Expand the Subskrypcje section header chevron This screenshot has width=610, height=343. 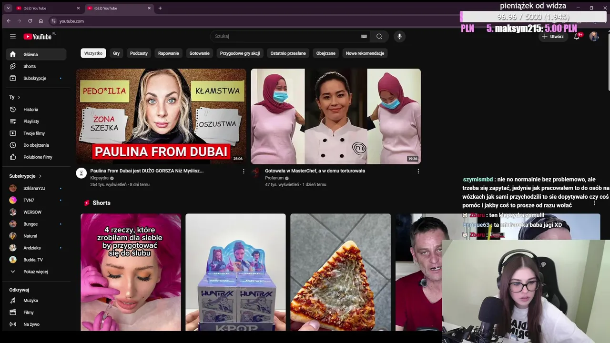(40, 176)
